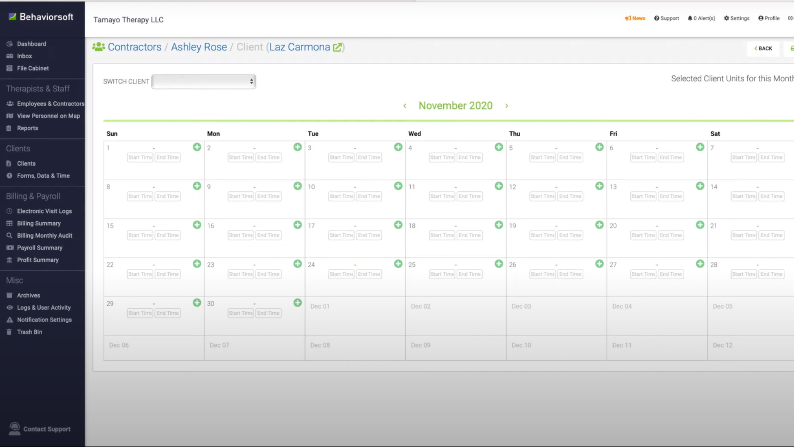The width and height of the screenshot is (794, 447).
Task: Click the Laz Carmona client link
Action: click(300, 47)
